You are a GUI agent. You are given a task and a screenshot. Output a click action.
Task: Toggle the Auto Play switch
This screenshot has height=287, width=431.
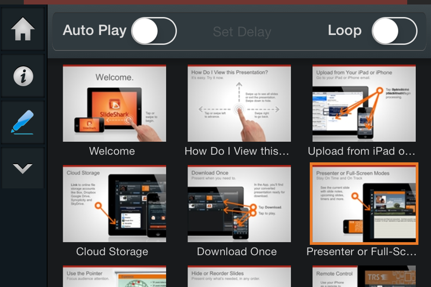pyautogui.click(x=154, y=31)
